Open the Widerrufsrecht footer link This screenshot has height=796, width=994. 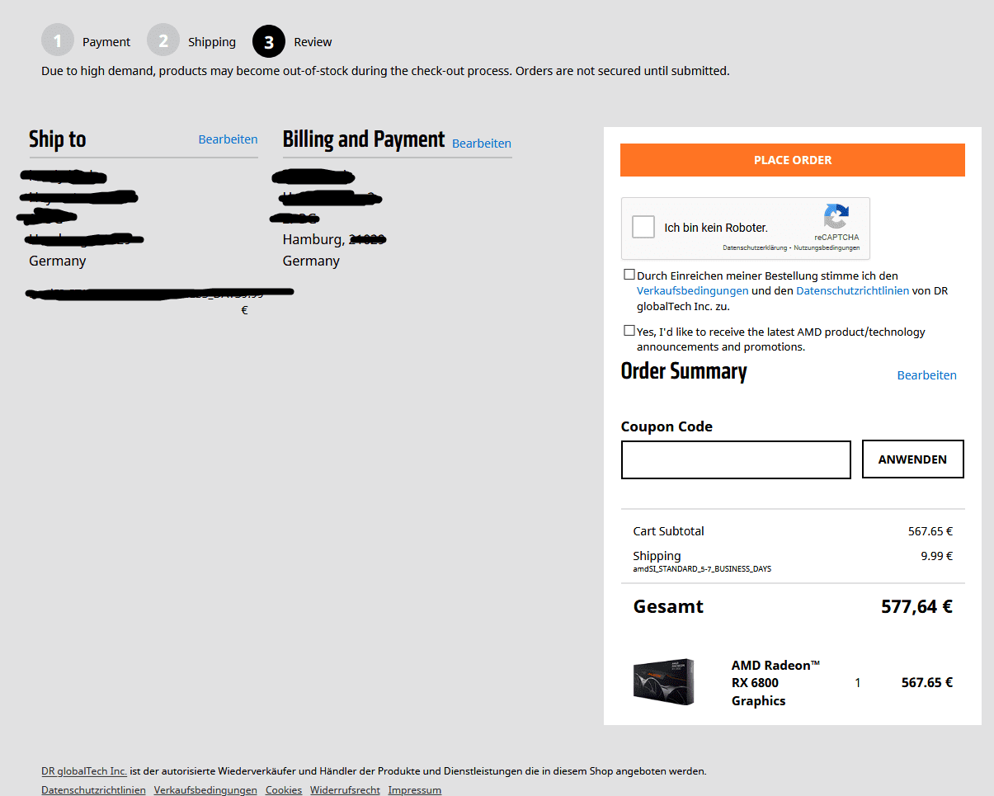[345, 790]
